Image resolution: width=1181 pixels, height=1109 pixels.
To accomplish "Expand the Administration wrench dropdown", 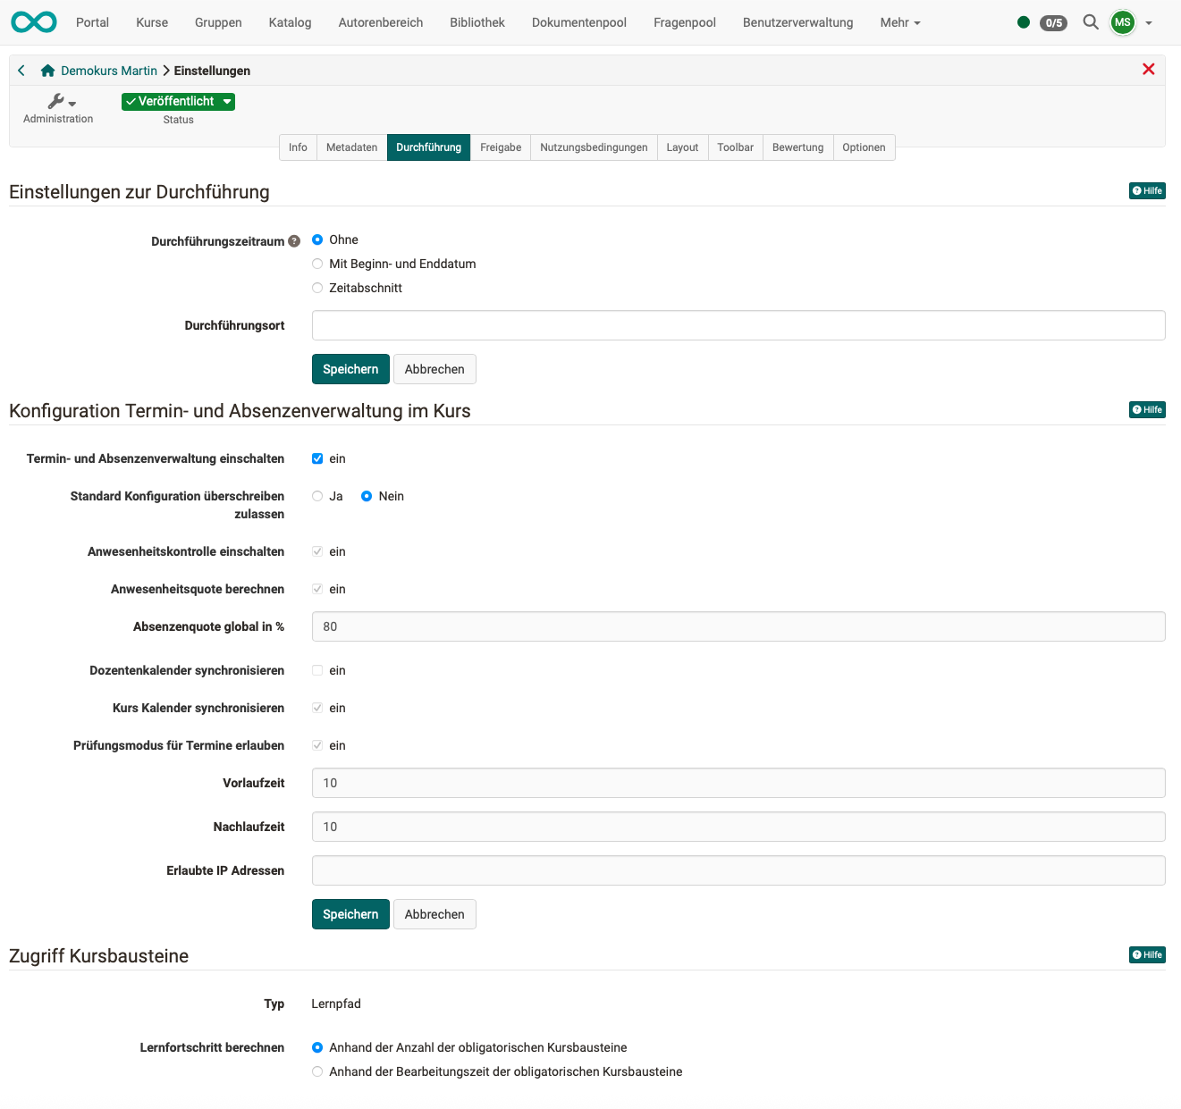I will click(x=60, y=102).
